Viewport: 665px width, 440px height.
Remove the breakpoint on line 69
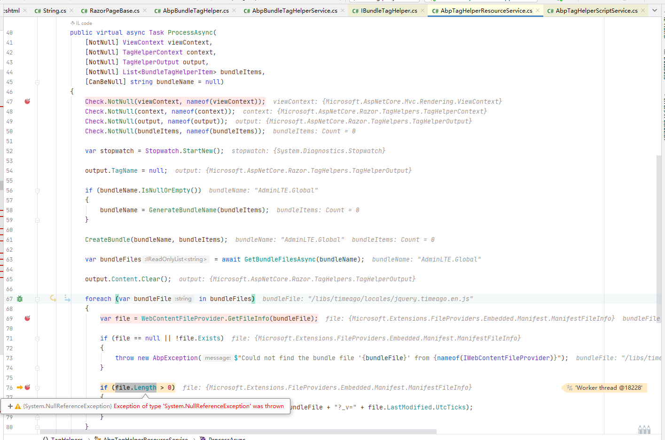27,318
